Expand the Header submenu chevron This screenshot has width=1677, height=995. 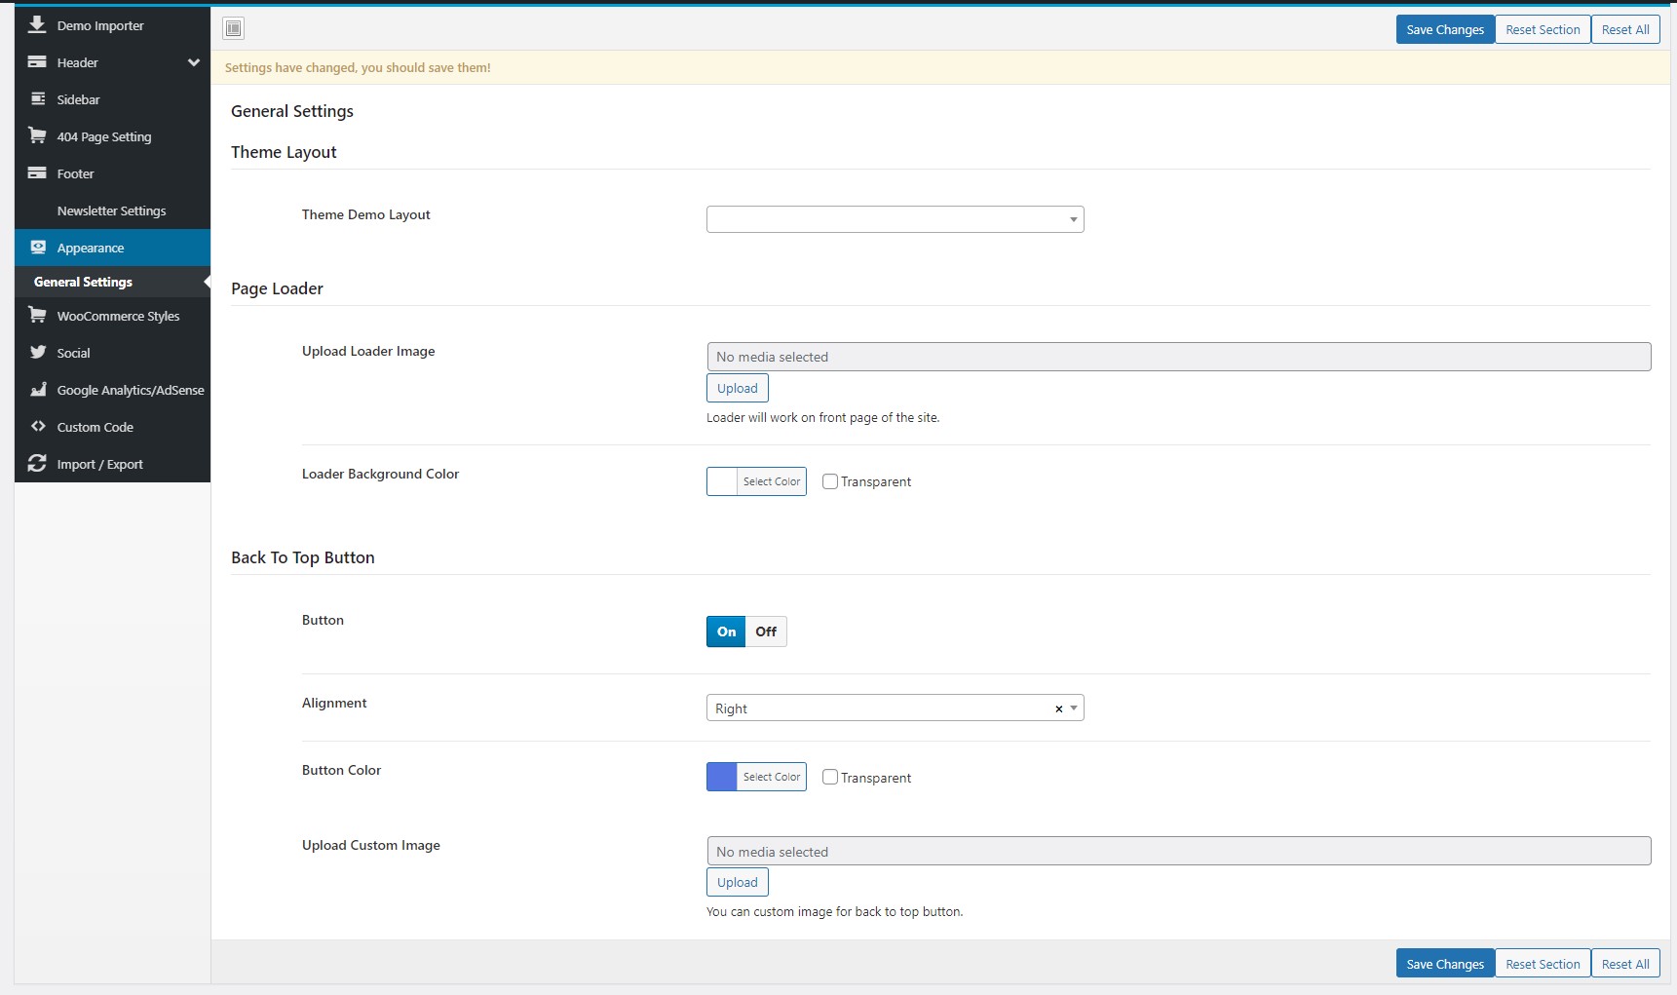(194, 62)
